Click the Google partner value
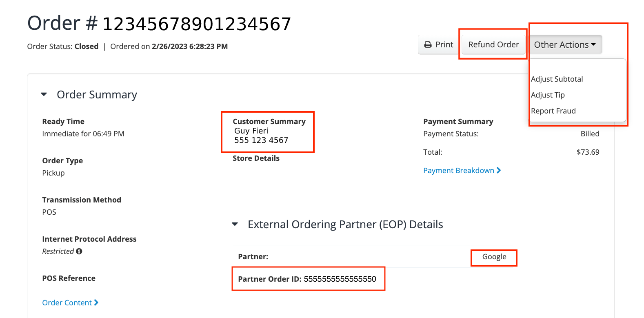 click(494, 257)
